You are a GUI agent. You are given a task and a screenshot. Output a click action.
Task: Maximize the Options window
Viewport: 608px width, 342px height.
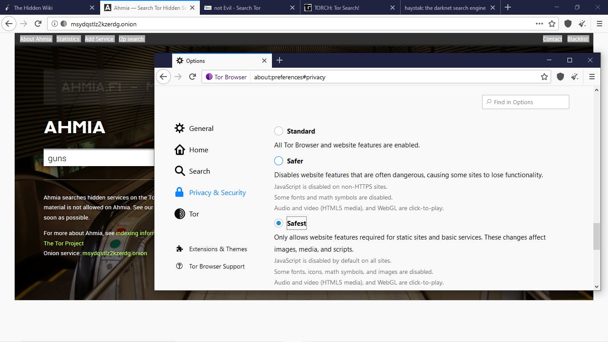(x=569, y=60)
